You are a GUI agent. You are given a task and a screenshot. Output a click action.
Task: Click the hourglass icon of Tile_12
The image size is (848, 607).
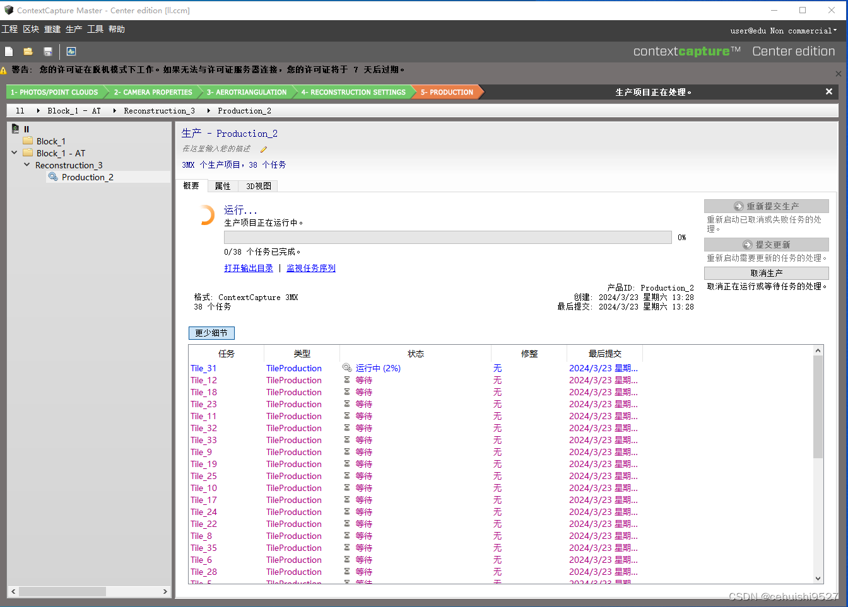(x=346, y=380)
